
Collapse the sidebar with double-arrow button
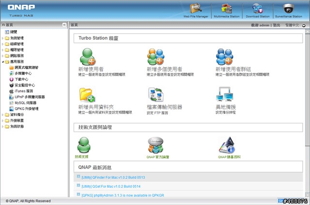[x=64, y=25]
